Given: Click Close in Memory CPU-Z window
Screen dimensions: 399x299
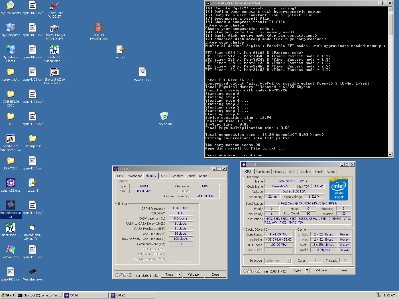Looking at the screenshot, I should pos(215,275).
